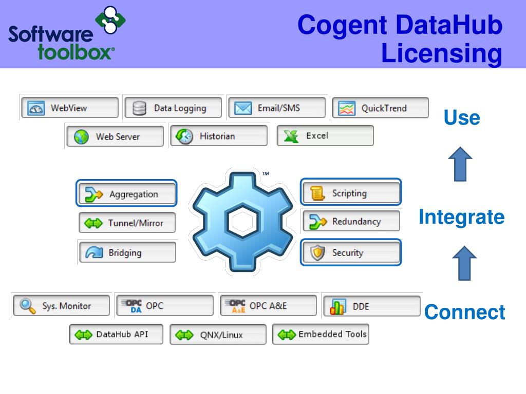
Task: Click the Bridging curved arrow icon
Action: (x=94, y=252)
